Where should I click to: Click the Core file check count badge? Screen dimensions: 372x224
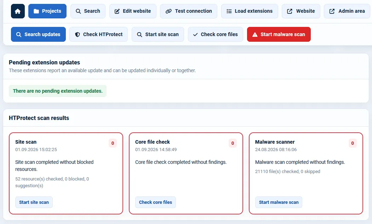[x=233, y=143]
